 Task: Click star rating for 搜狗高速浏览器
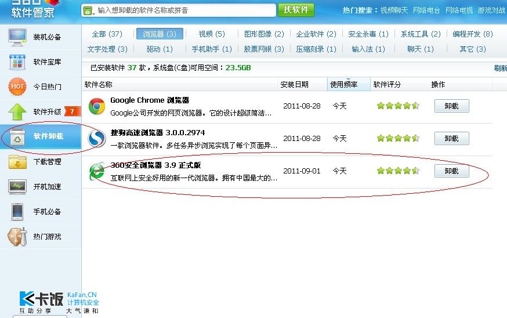click(398, 139)
